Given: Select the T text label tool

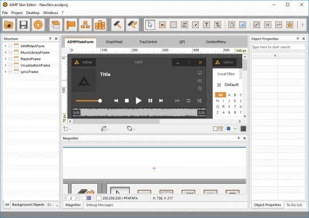Looking at the screenshot, I should 206,25.
